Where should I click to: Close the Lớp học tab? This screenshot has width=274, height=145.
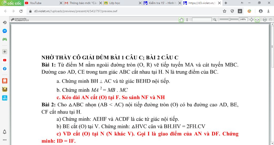[140, 3]
